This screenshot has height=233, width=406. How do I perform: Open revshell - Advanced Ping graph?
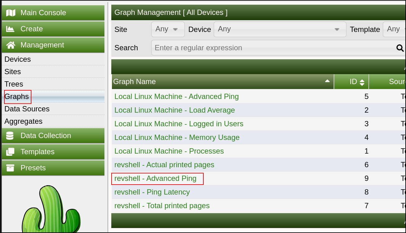coord(155,178)
